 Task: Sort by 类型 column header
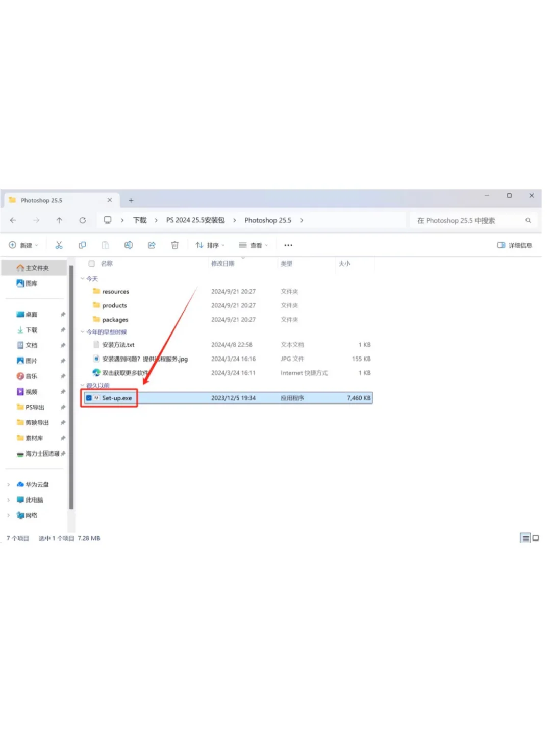[x=287, y=264]
